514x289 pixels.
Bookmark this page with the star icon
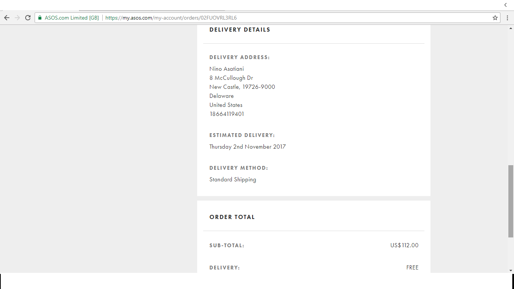tap(495, 18)
